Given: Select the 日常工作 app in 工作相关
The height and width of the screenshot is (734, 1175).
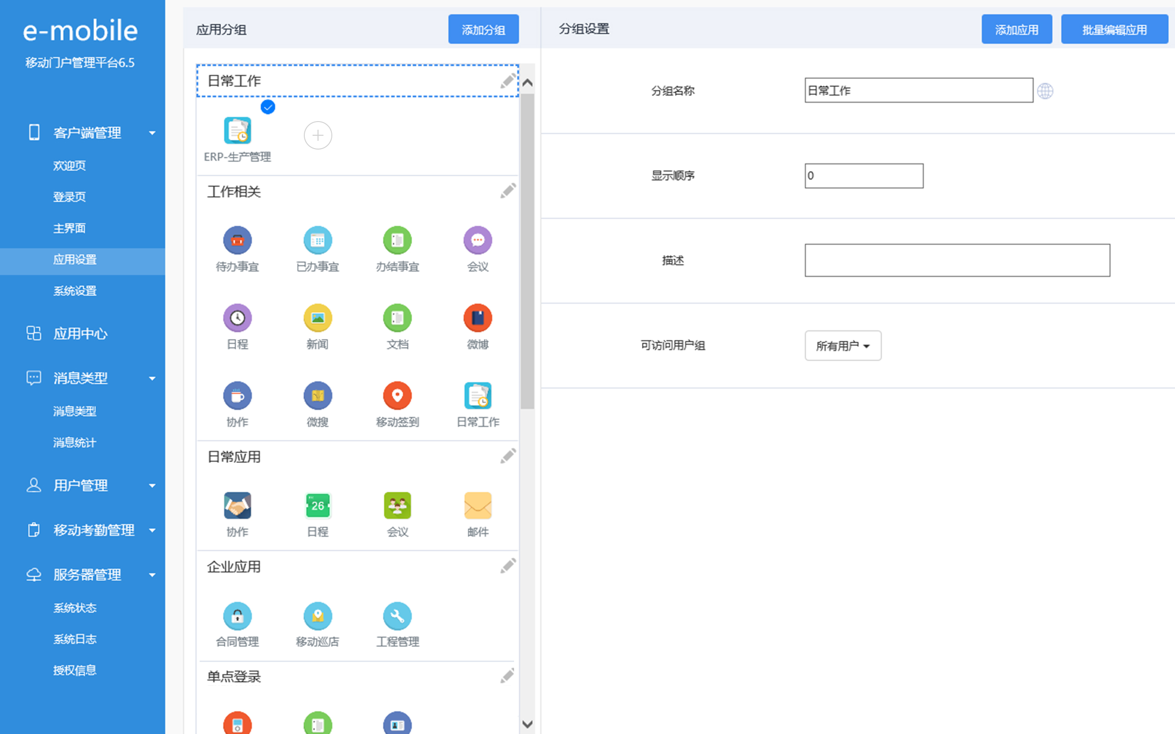Looking at the screenshot, I should (478, 395).
